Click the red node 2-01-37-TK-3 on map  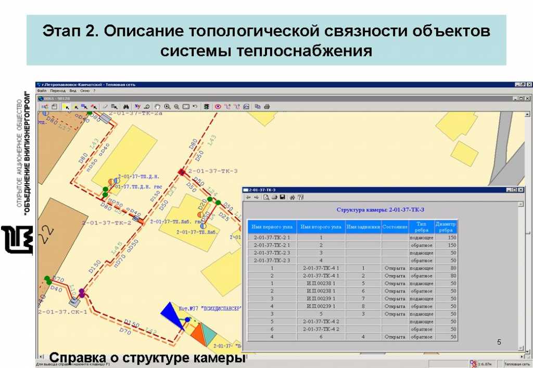(x=182, y=172)
